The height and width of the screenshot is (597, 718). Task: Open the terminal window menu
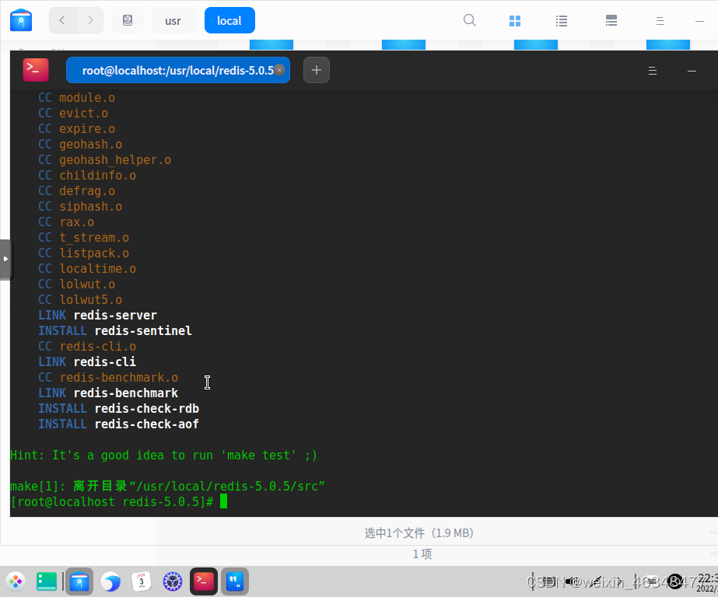pos(653,71)
